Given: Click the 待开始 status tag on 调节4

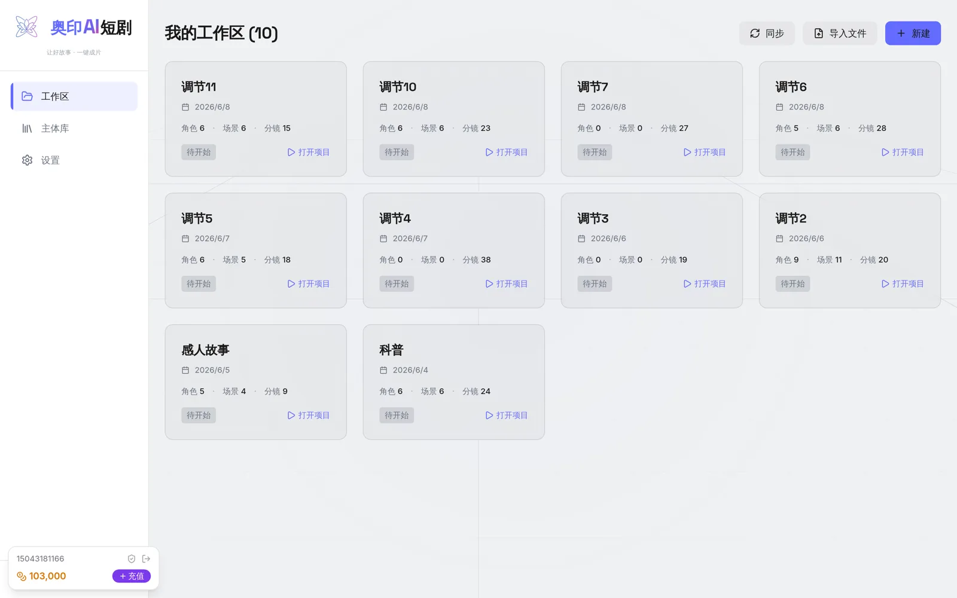Looking at the screenshot, I should [x=397, y=283].
